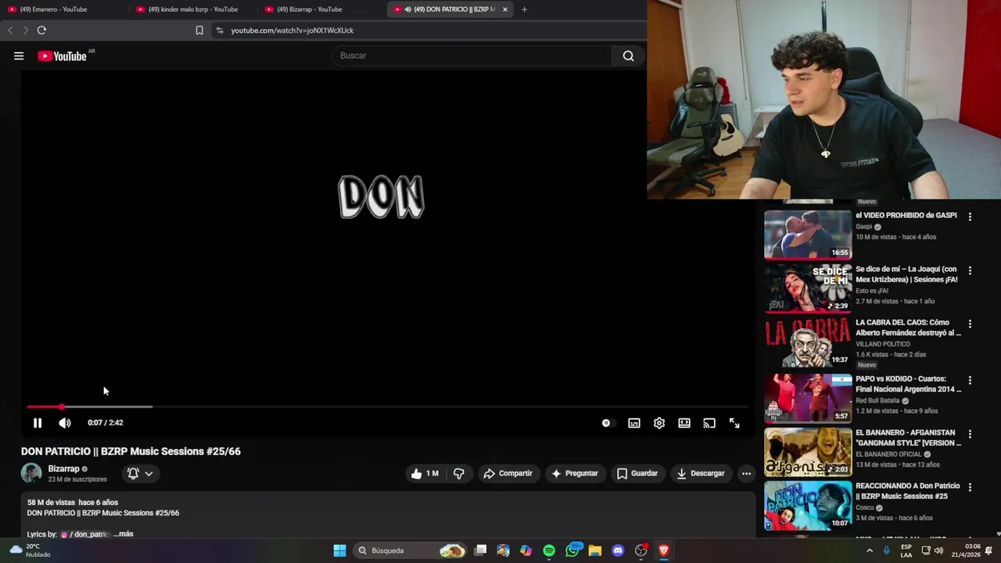Open options for EL BANANERO video
Viewport: 1001px width, 563px height.
click(970, 433)
